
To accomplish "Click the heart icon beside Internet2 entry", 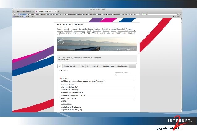I will [x=60, y=78].
